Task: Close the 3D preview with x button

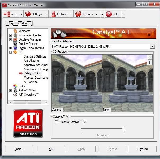Action: point(150,57)
